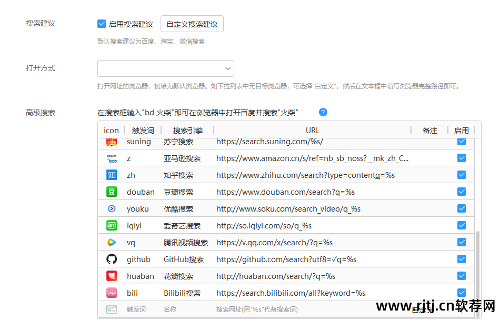This screenshot has width=500, height=330.
Task: Select the Huaban red pin icon
Action: pyautogui.click(x=112, y=276)
